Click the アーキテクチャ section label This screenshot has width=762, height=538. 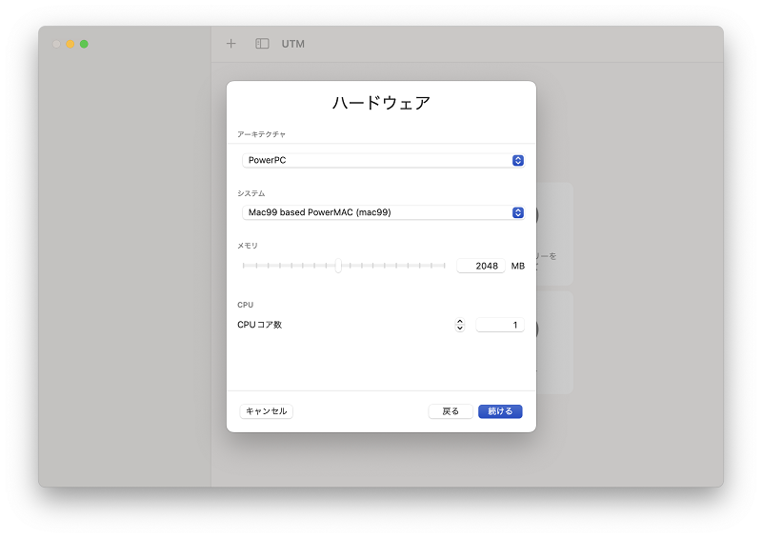tap(261, 134)
